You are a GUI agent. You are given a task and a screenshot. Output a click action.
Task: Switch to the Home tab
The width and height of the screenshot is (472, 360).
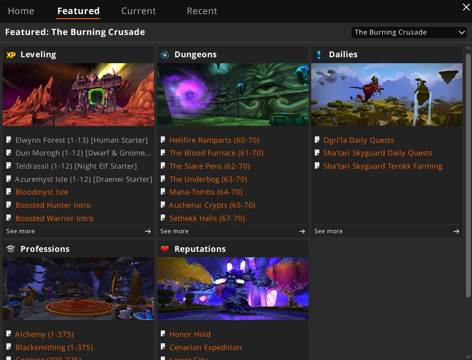point(21,11)
